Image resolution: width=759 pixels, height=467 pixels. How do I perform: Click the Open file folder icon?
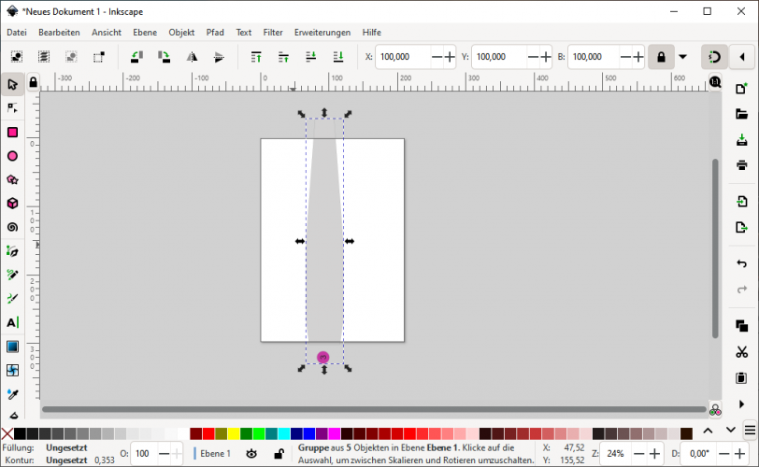point(741,114)
